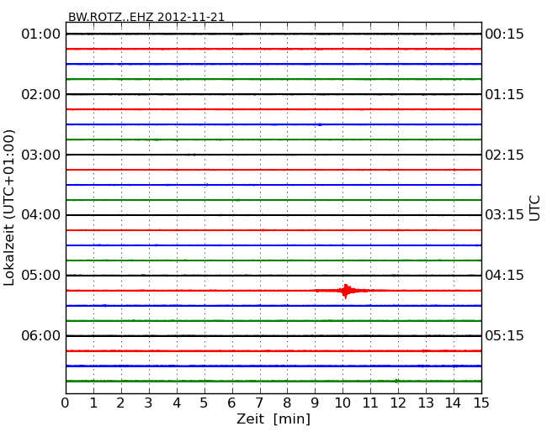The image size is (547, 437).
Task: Click x-axis tick label 7
Action: point(259,403)
